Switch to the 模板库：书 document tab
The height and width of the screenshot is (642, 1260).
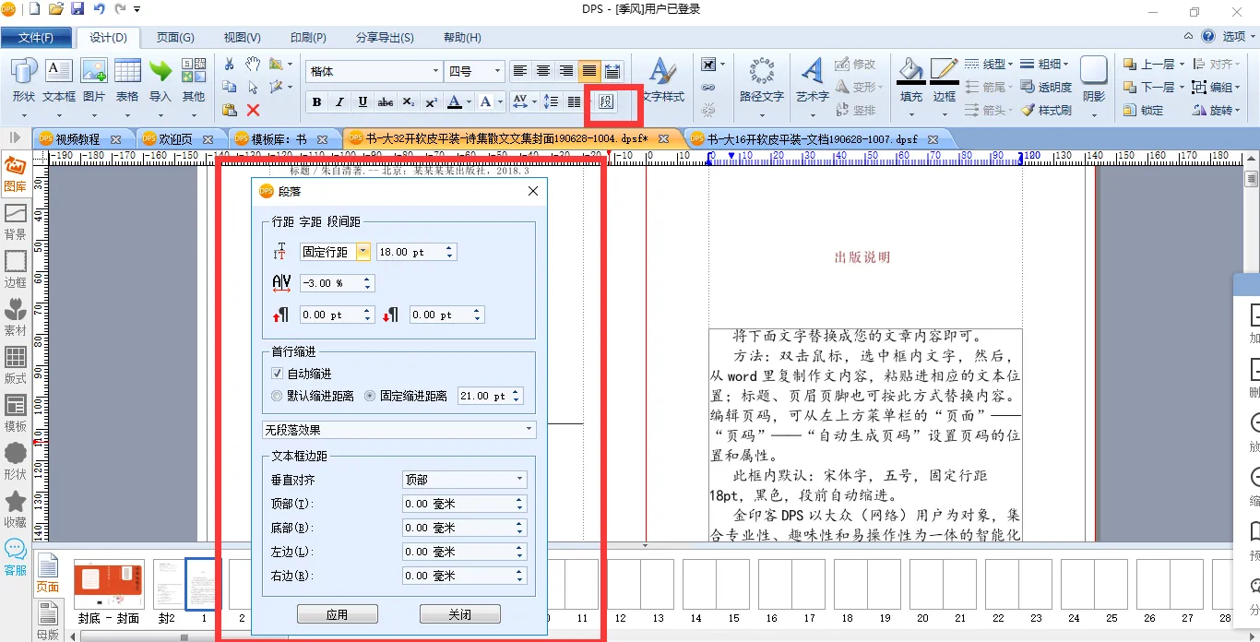pos(268,138)
